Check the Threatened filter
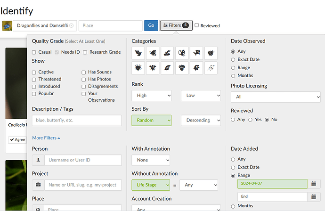Screen dimensions: 325x211 coord(34,79)
